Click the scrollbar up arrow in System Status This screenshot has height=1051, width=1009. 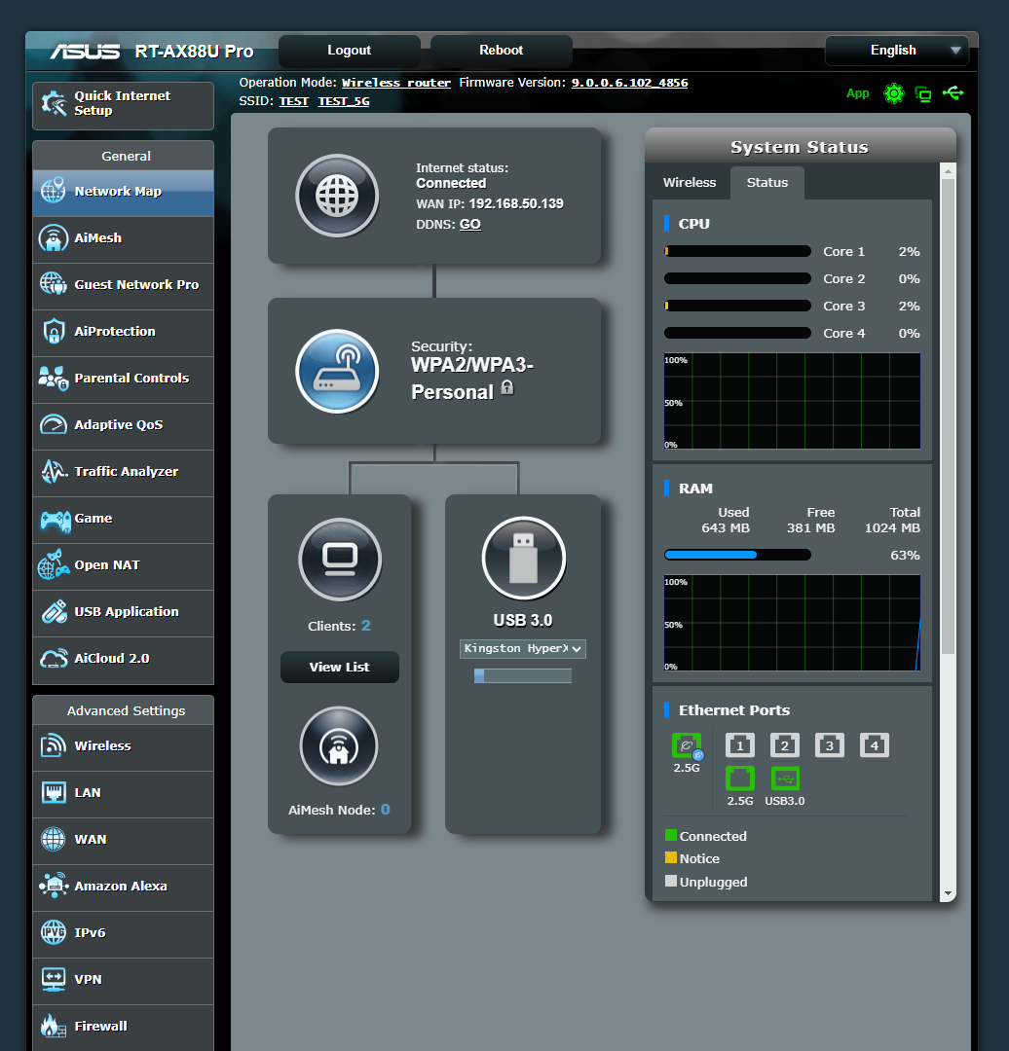click(x=948, y=171)
